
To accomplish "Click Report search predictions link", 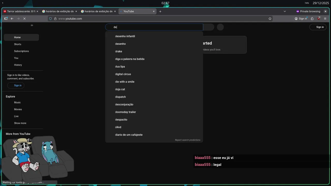I will click(187, 140).
